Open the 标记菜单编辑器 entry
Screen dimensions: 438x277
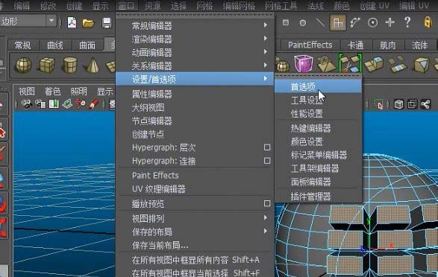[318, 155]
